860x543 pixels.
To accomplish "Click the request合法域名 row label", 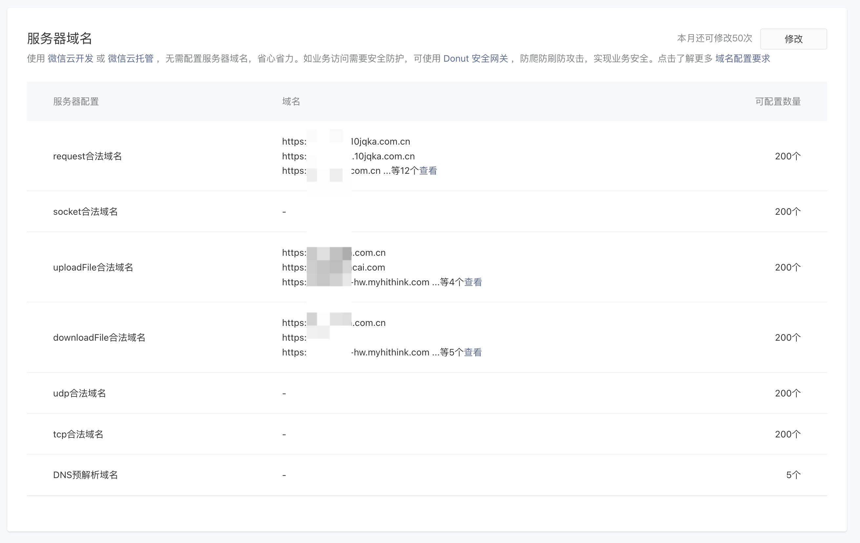I will tap(88, 156).
